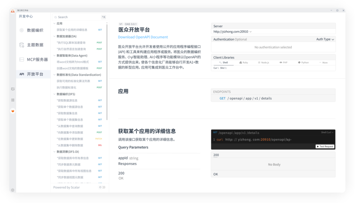This screenshot has width=355, height=203.
Task: Click the 获取某个应用的详细信息 section heading
Action: click(x=147, y=131)
